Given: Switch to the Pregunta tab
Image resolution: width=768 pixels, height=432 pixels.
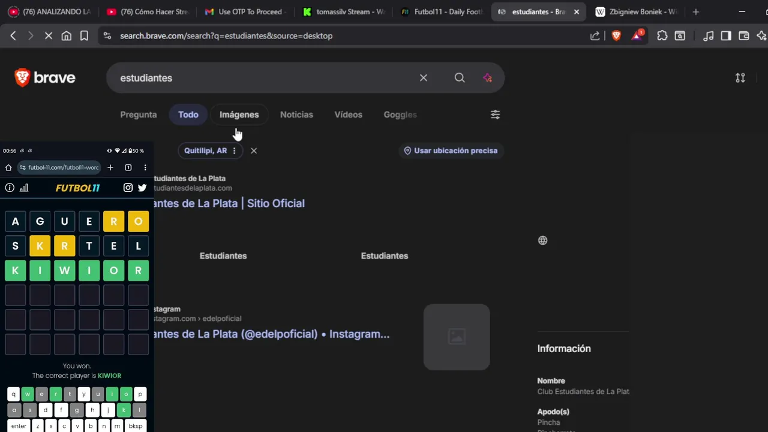Looking at the screenshot, I should [139, 115].
